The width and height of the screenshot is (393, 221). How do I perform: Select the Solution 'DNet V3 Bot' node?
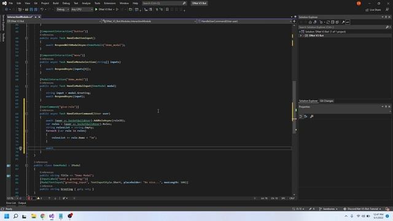click(325, 32)
